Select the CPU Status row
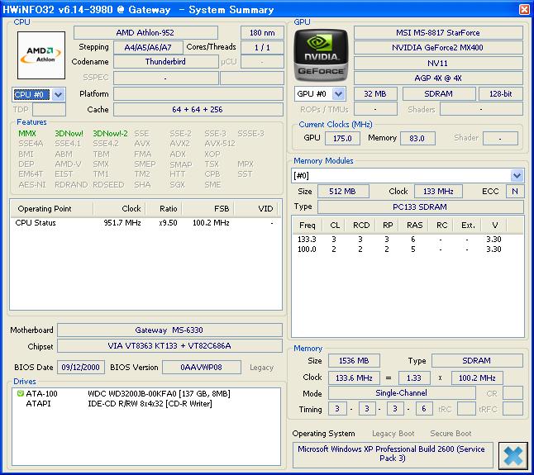Screen dimensions: 534x475 [145, 223]
